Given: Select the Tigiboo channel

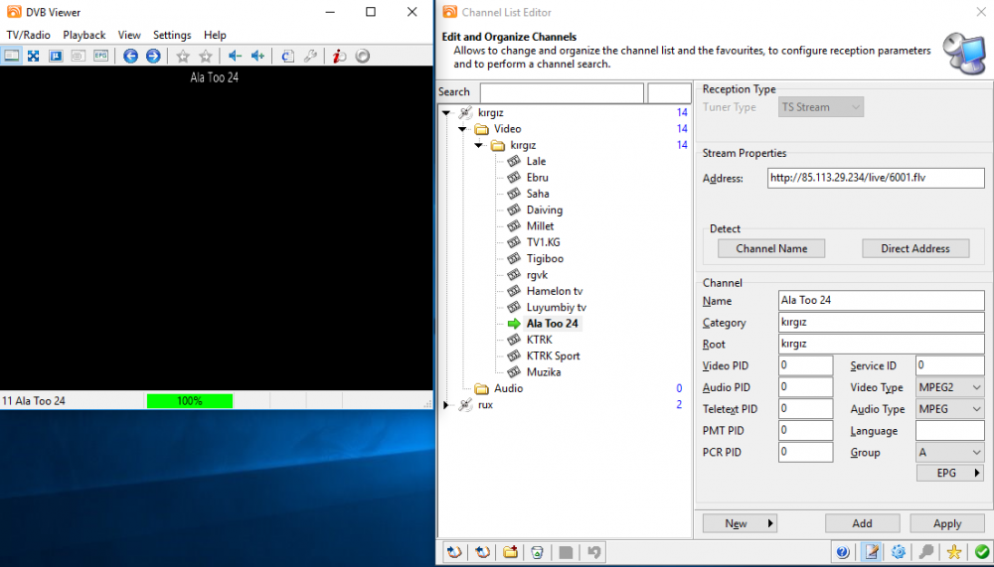Looking at the screenshot, I should coord(545,258).
